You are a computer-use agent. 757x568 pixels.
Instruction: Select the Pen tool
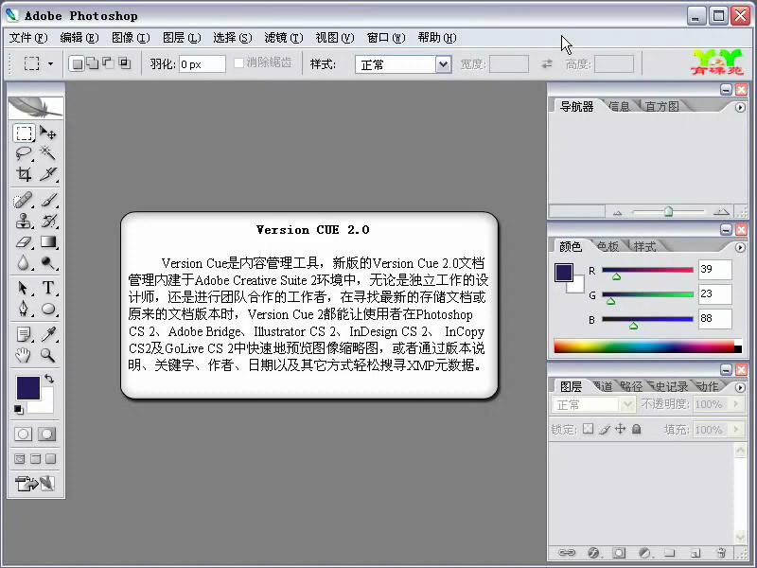[24, 309]
